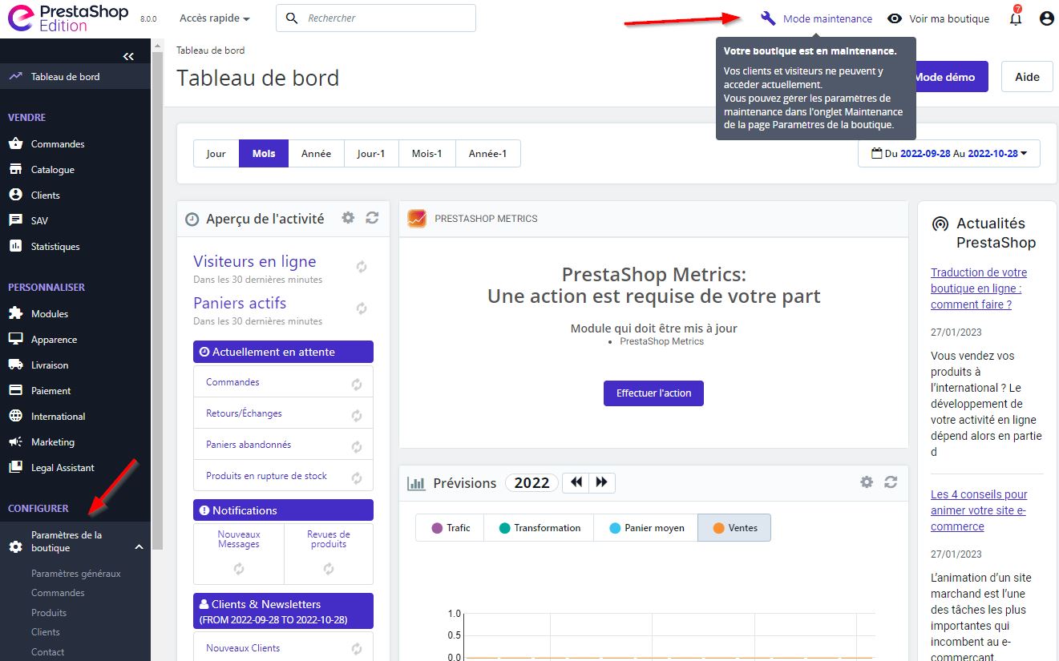Open the Traduction de votre boutique article
Viewport: 1059px width, 661px height.
coord(979,288)
